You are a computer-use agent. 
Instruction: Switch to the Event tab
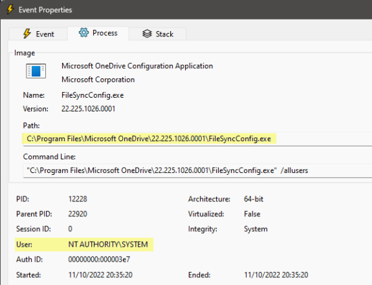click(x=38, y=34)
